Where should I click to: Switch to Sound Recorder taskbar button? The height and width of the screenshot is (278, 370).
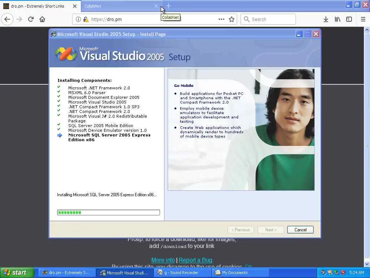tap(183, 273)
